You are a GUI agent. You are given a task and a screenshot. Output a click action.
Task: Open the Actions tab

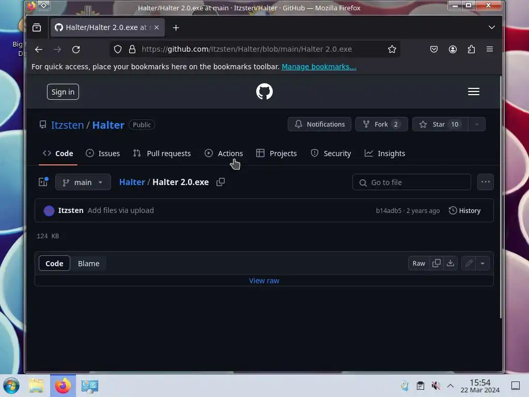point(224,153)
